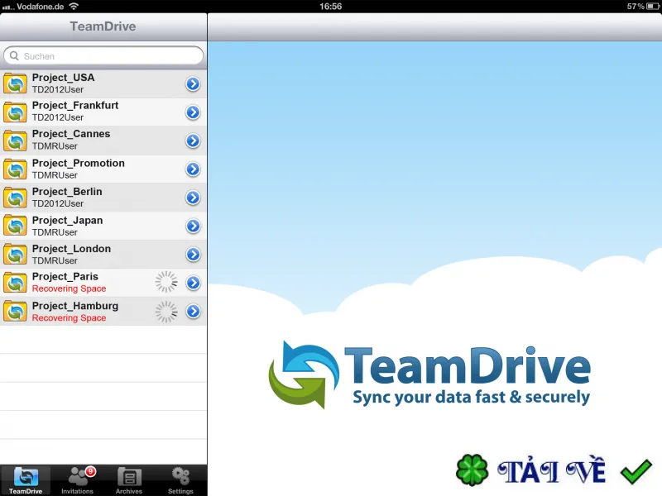Click TD2012User under Project_USA
Image resolution: width=662 pixels, height=496 pixels.
(x=58, y=90)
